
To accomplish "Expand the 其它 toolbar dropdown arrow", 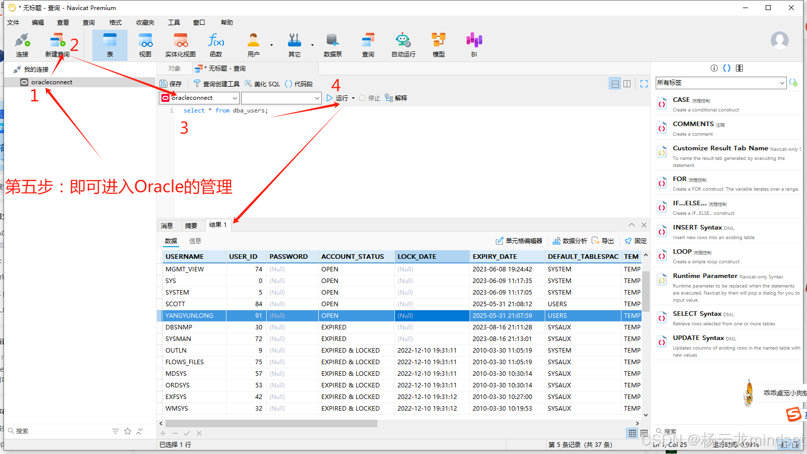I will (312, 45).
